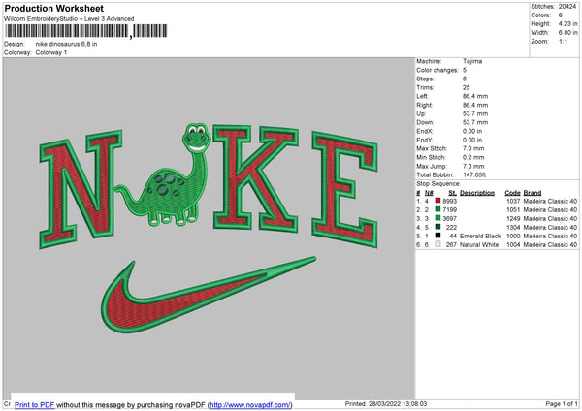Click the Width value 6.80 in

tap(567, 33)
